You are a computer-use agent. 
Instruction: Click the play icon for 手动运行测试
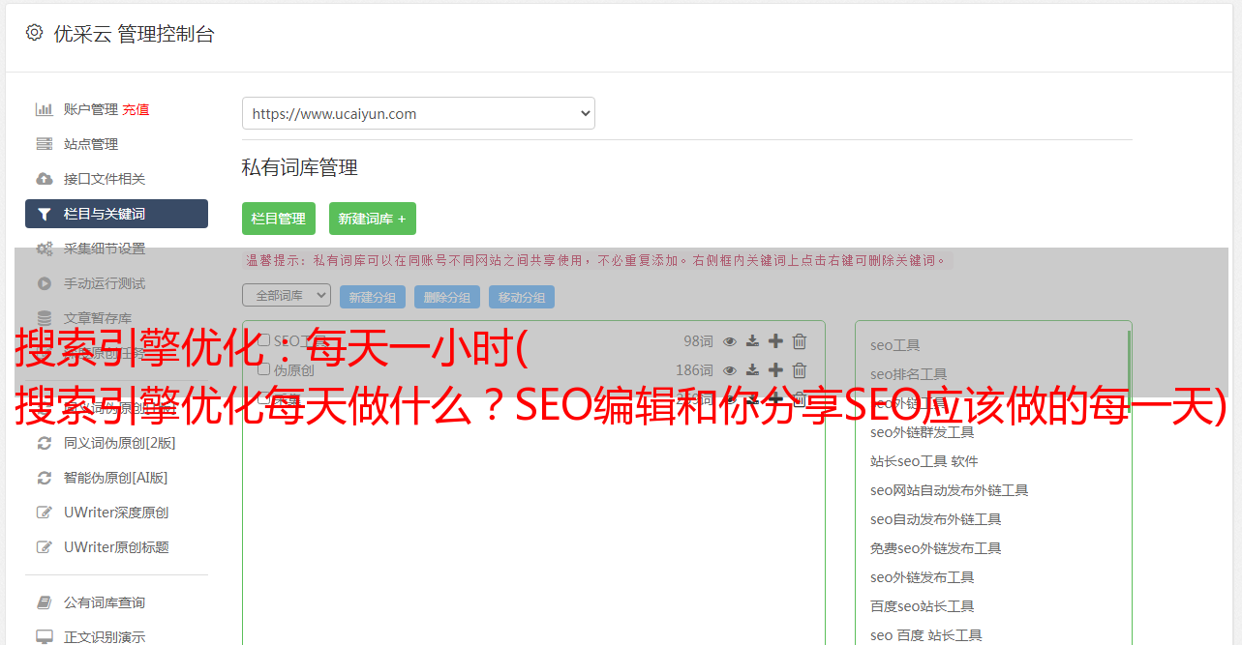point(45,283)
